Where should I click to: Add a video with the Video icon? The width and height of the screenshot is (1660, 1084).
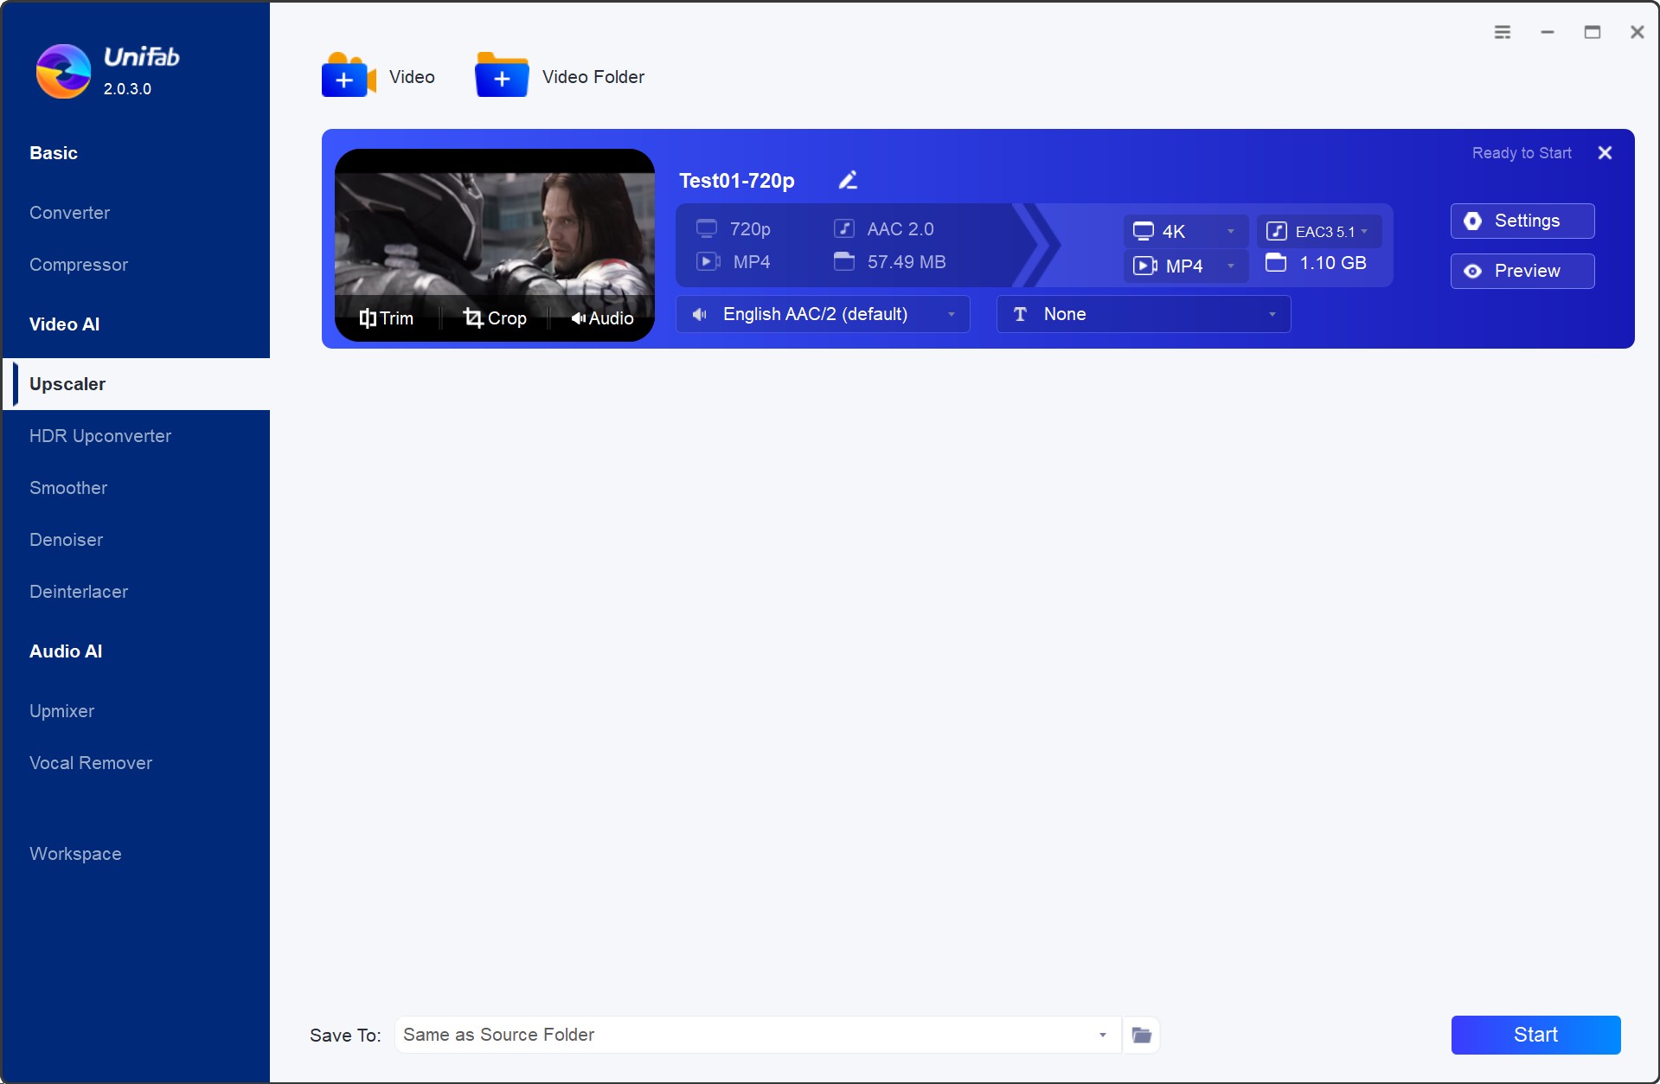click(349, 76)
